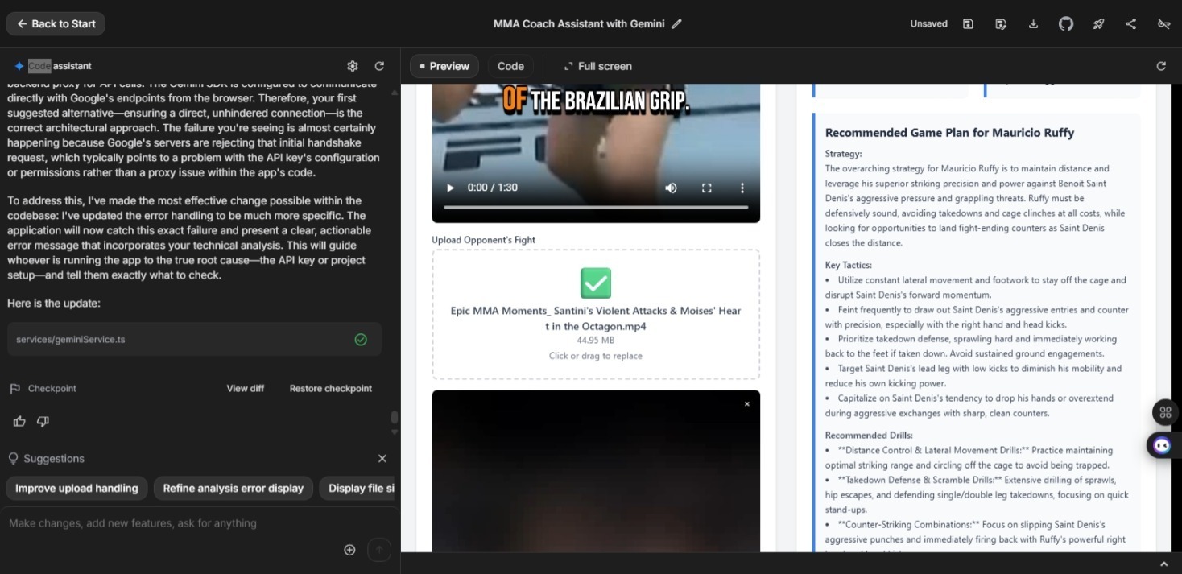Click the 'Key Tactics:' heading

tap(848, 265)
